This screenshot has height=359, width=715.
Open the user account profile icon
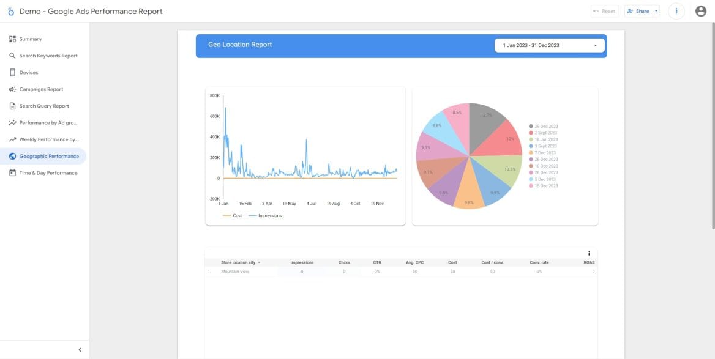pos(701,11)
